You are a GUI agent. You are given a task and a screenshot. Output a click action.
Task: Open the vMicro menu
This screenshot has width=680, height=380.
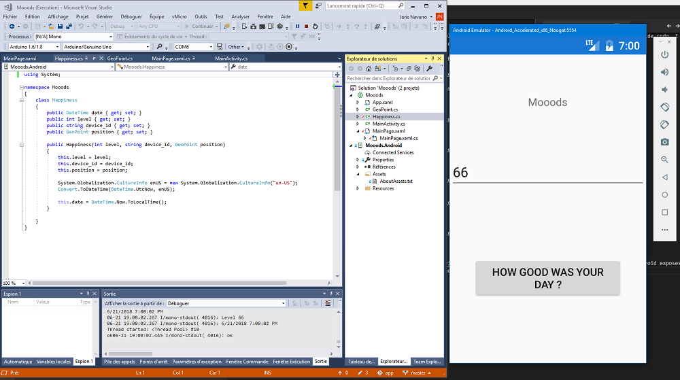click(179, 16)
